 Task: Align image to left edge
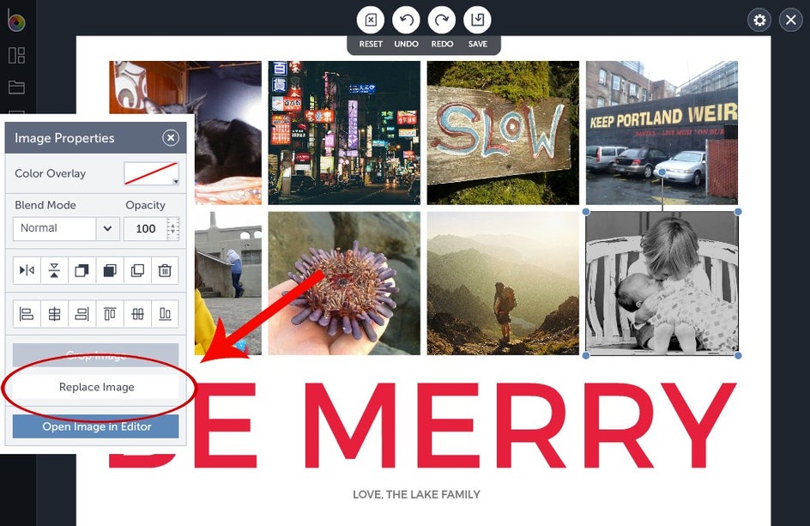tap(27, 314)
